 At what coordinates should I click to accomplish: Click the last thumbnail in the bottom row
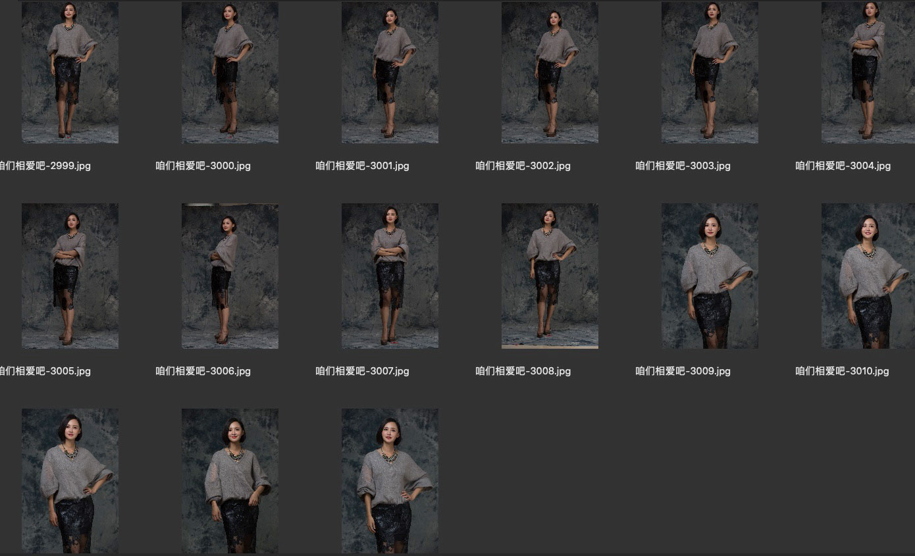tap(390, 481)
